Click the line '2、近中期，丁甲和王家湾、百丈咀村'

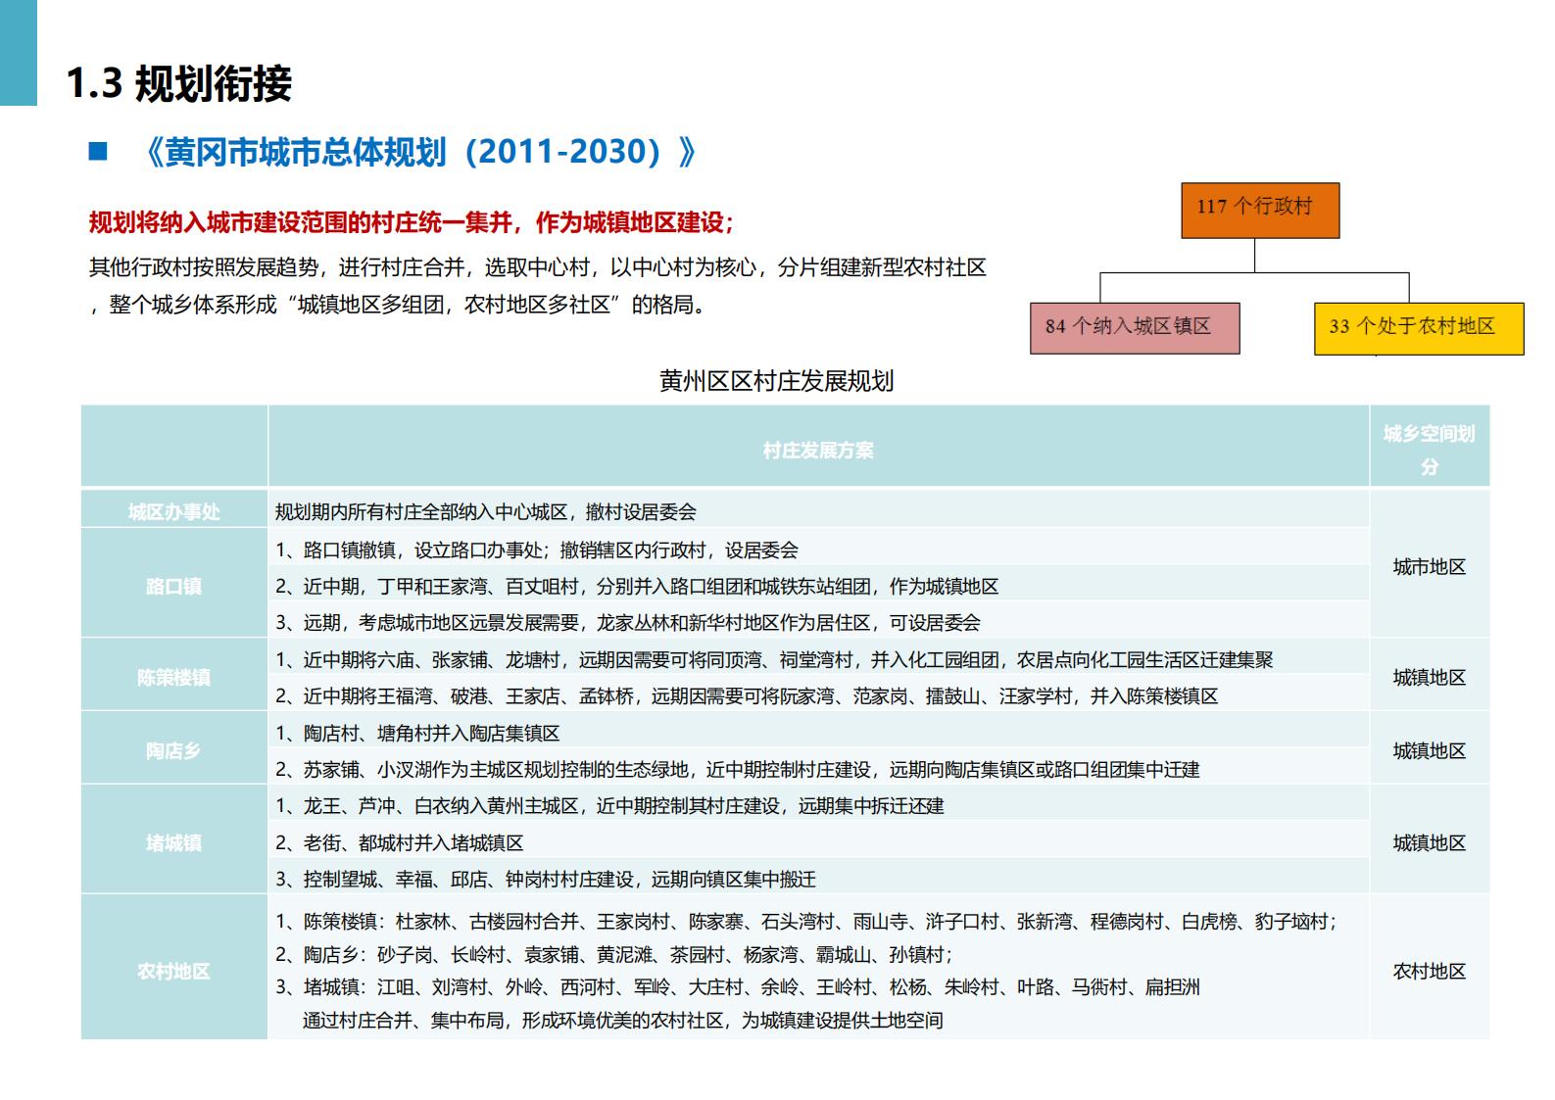[637, 587]
